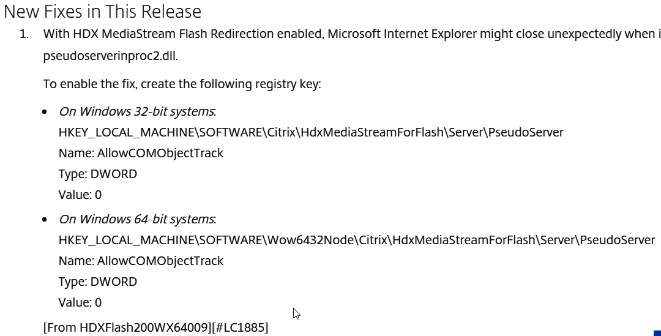Select the pseudoserverinproc2.dll file name text
This screenshot has width=661, height=336.
110,56
